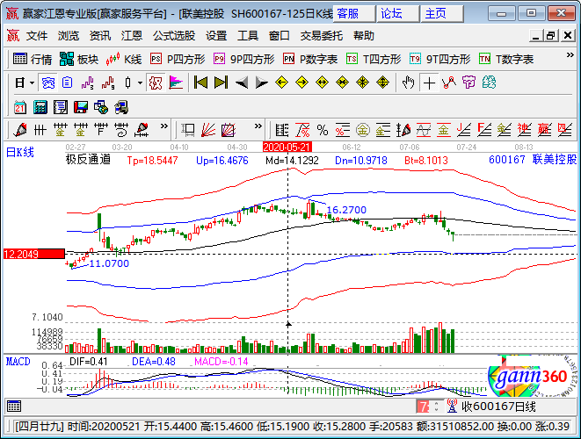Open the calculator tool icon
The image size is (581, 439).
point(40,107)
